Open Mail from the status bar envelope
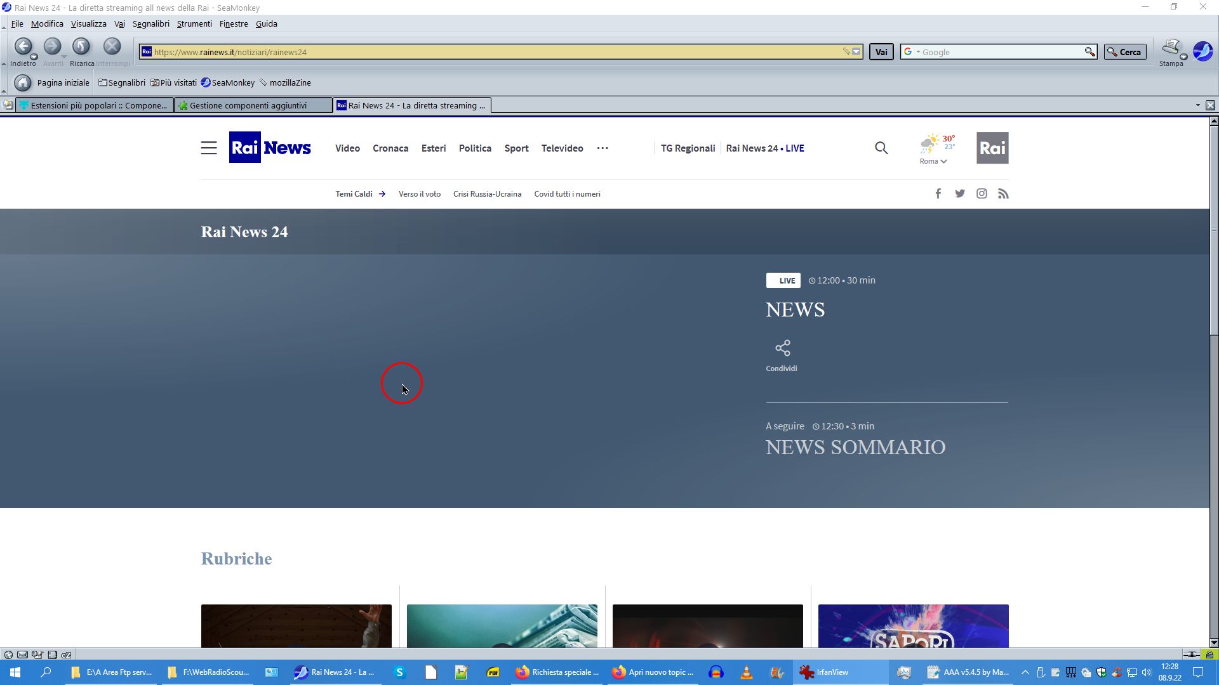This screenshot has height=685, width=1219. pyautogui.click(x=22, y=655)
